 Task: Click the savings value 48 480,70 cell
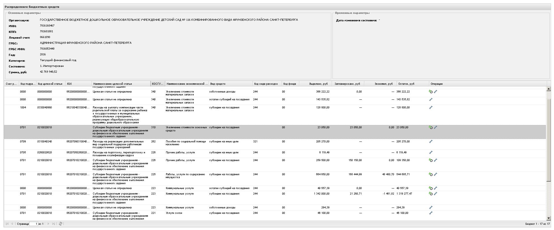[388, 174]
